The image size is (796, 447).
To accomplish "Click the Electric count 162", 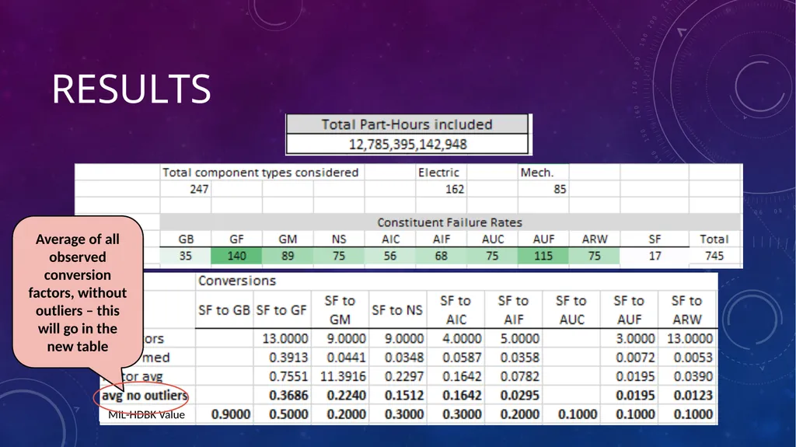I will pyautogui.click(x=454, y=189).
